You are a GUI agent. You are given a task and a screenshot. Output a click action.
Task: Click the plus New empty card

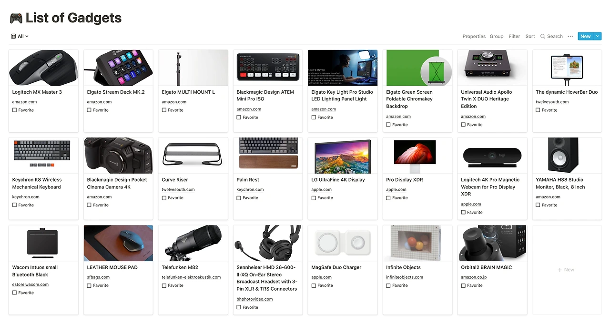tap(567, 270)
